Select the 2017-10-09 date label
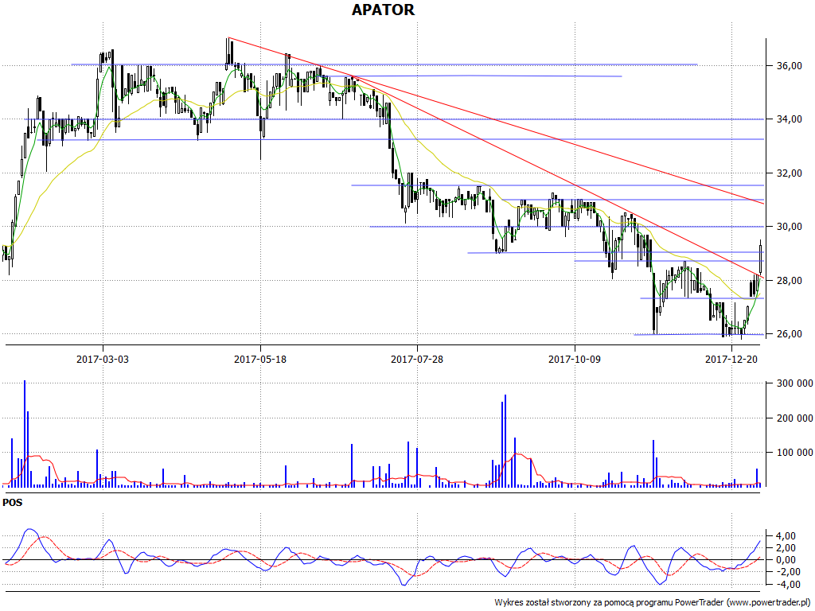This screenshot has height=611, width=815. coord(575,359)
